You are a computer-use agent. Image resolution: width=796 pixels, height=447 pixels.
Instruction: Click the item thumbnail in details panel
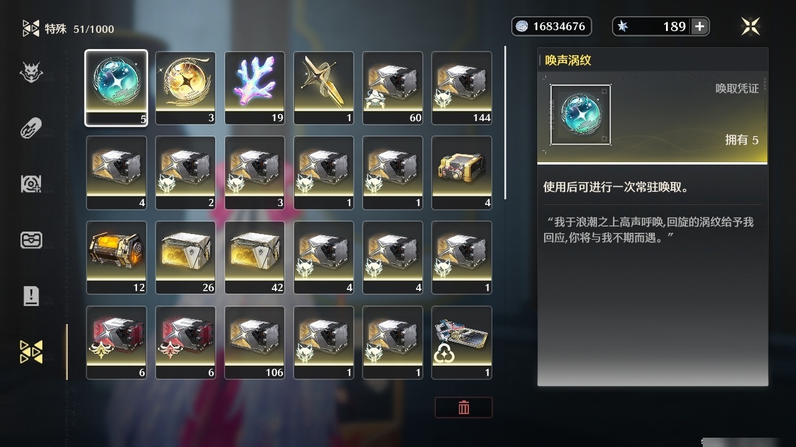tap(580, 115)
